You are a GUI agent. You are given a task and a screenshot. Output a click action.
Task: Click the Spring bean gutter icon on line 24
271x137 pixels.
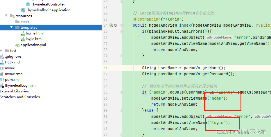pos(111,25)
